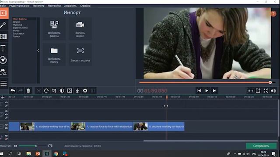Mute the audio track speaker toggle

click(x=7, y=136)
